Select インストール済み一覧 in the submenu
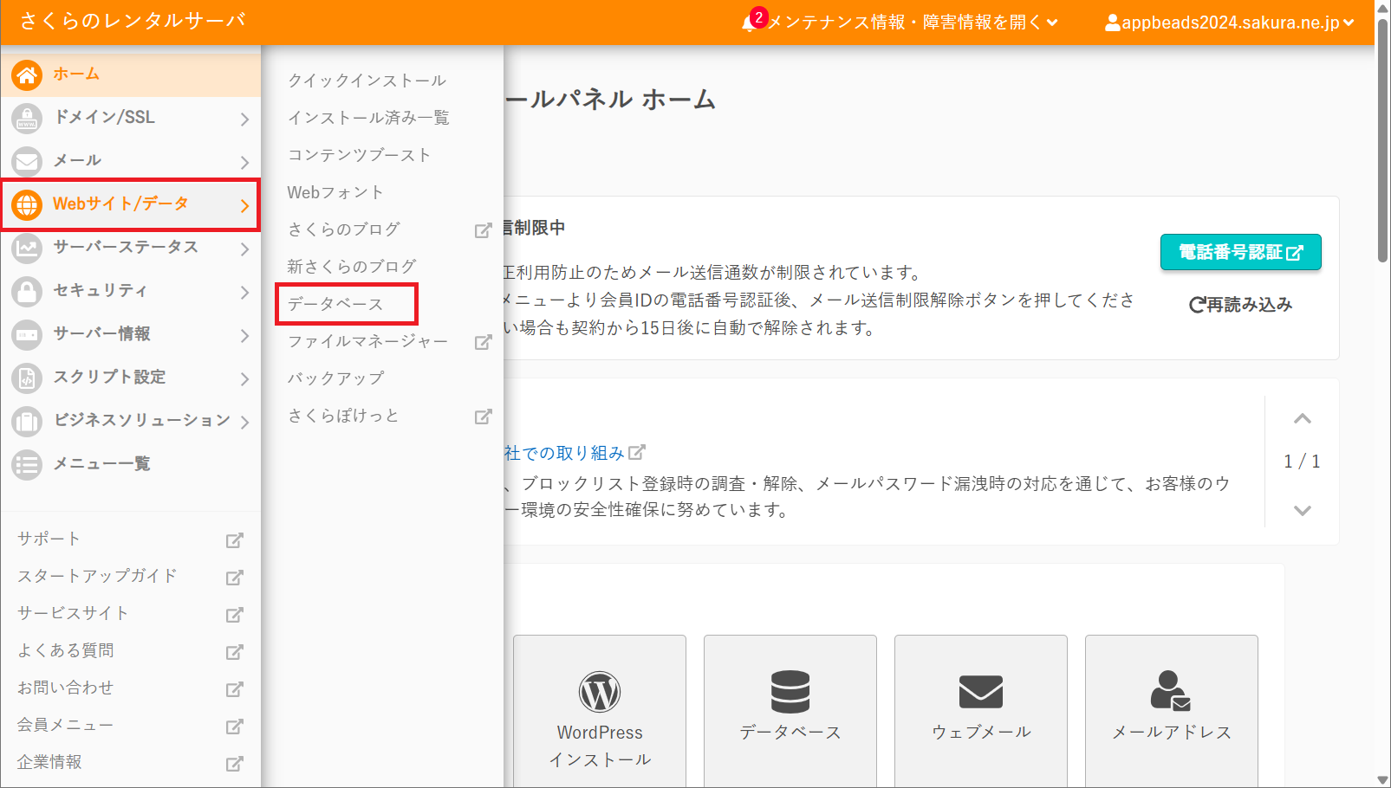This screenshot has height=788, width=1391. (x=368, y=118)
